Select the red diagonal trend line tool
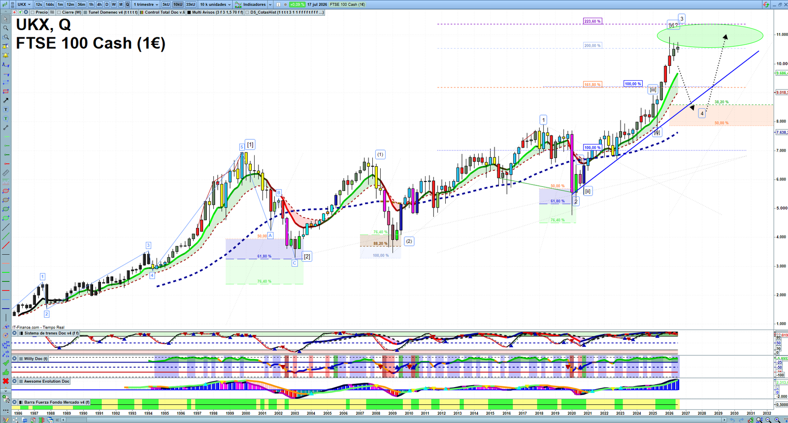Image resolution: width=788 pixels, height=423 pixels. (6, 245)
